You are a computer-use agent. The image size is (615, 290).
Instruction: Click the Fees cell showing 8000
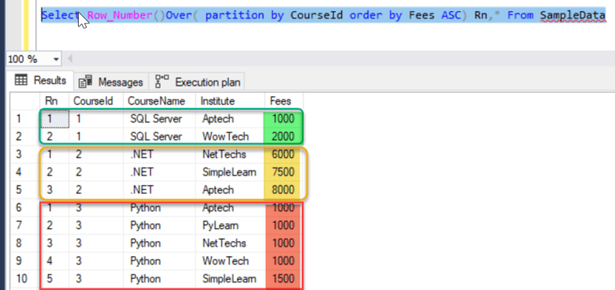tap(283, 190)
